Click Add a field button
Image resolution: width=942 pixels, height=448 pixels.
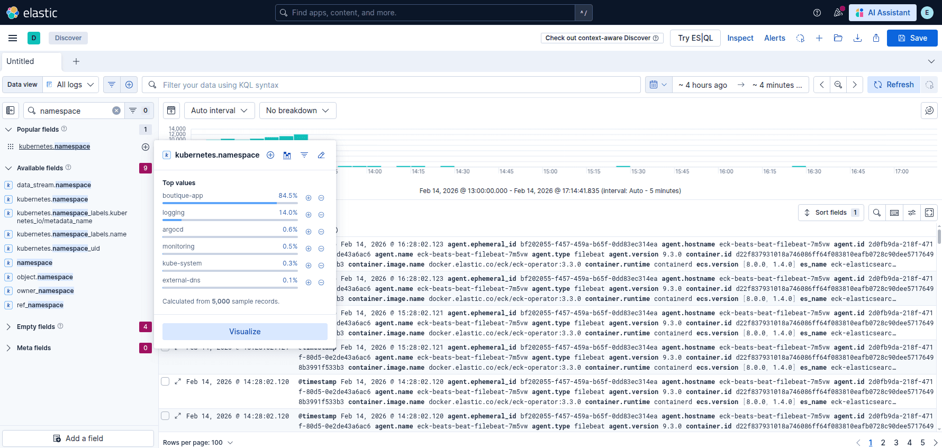coord(78,438)
